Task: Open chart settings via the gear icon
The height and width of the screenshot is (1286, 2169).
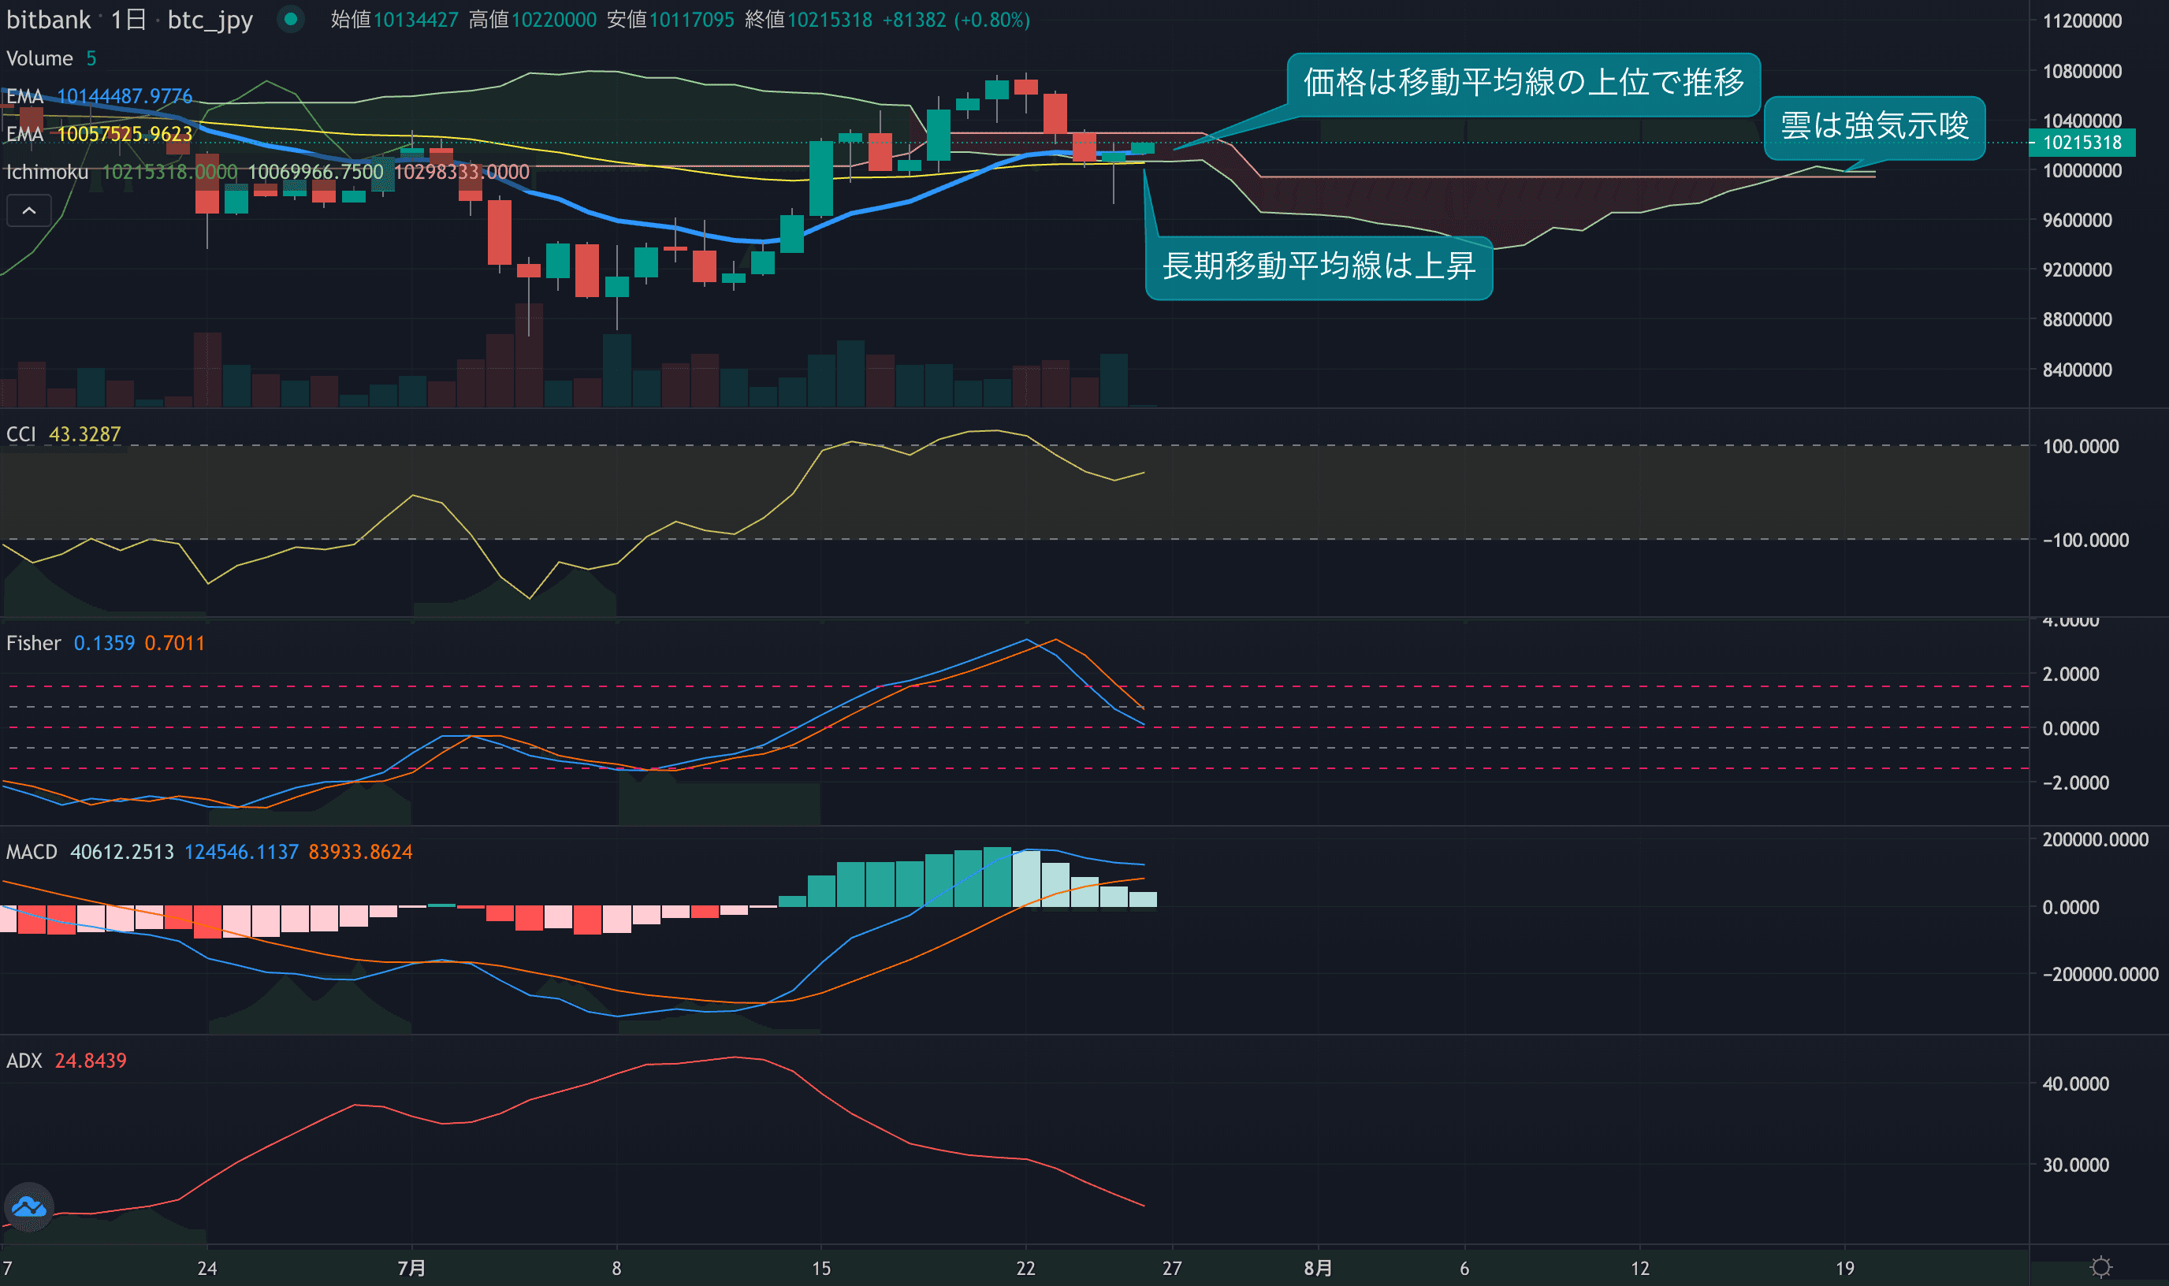Action: click(x=2100, y=1267)
